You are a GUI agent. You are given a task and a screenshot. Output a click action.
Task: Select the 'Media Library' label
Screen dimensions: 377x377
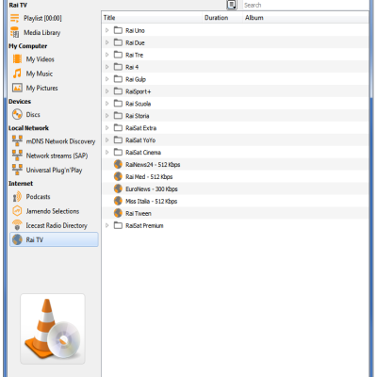[x=42, y=32]
